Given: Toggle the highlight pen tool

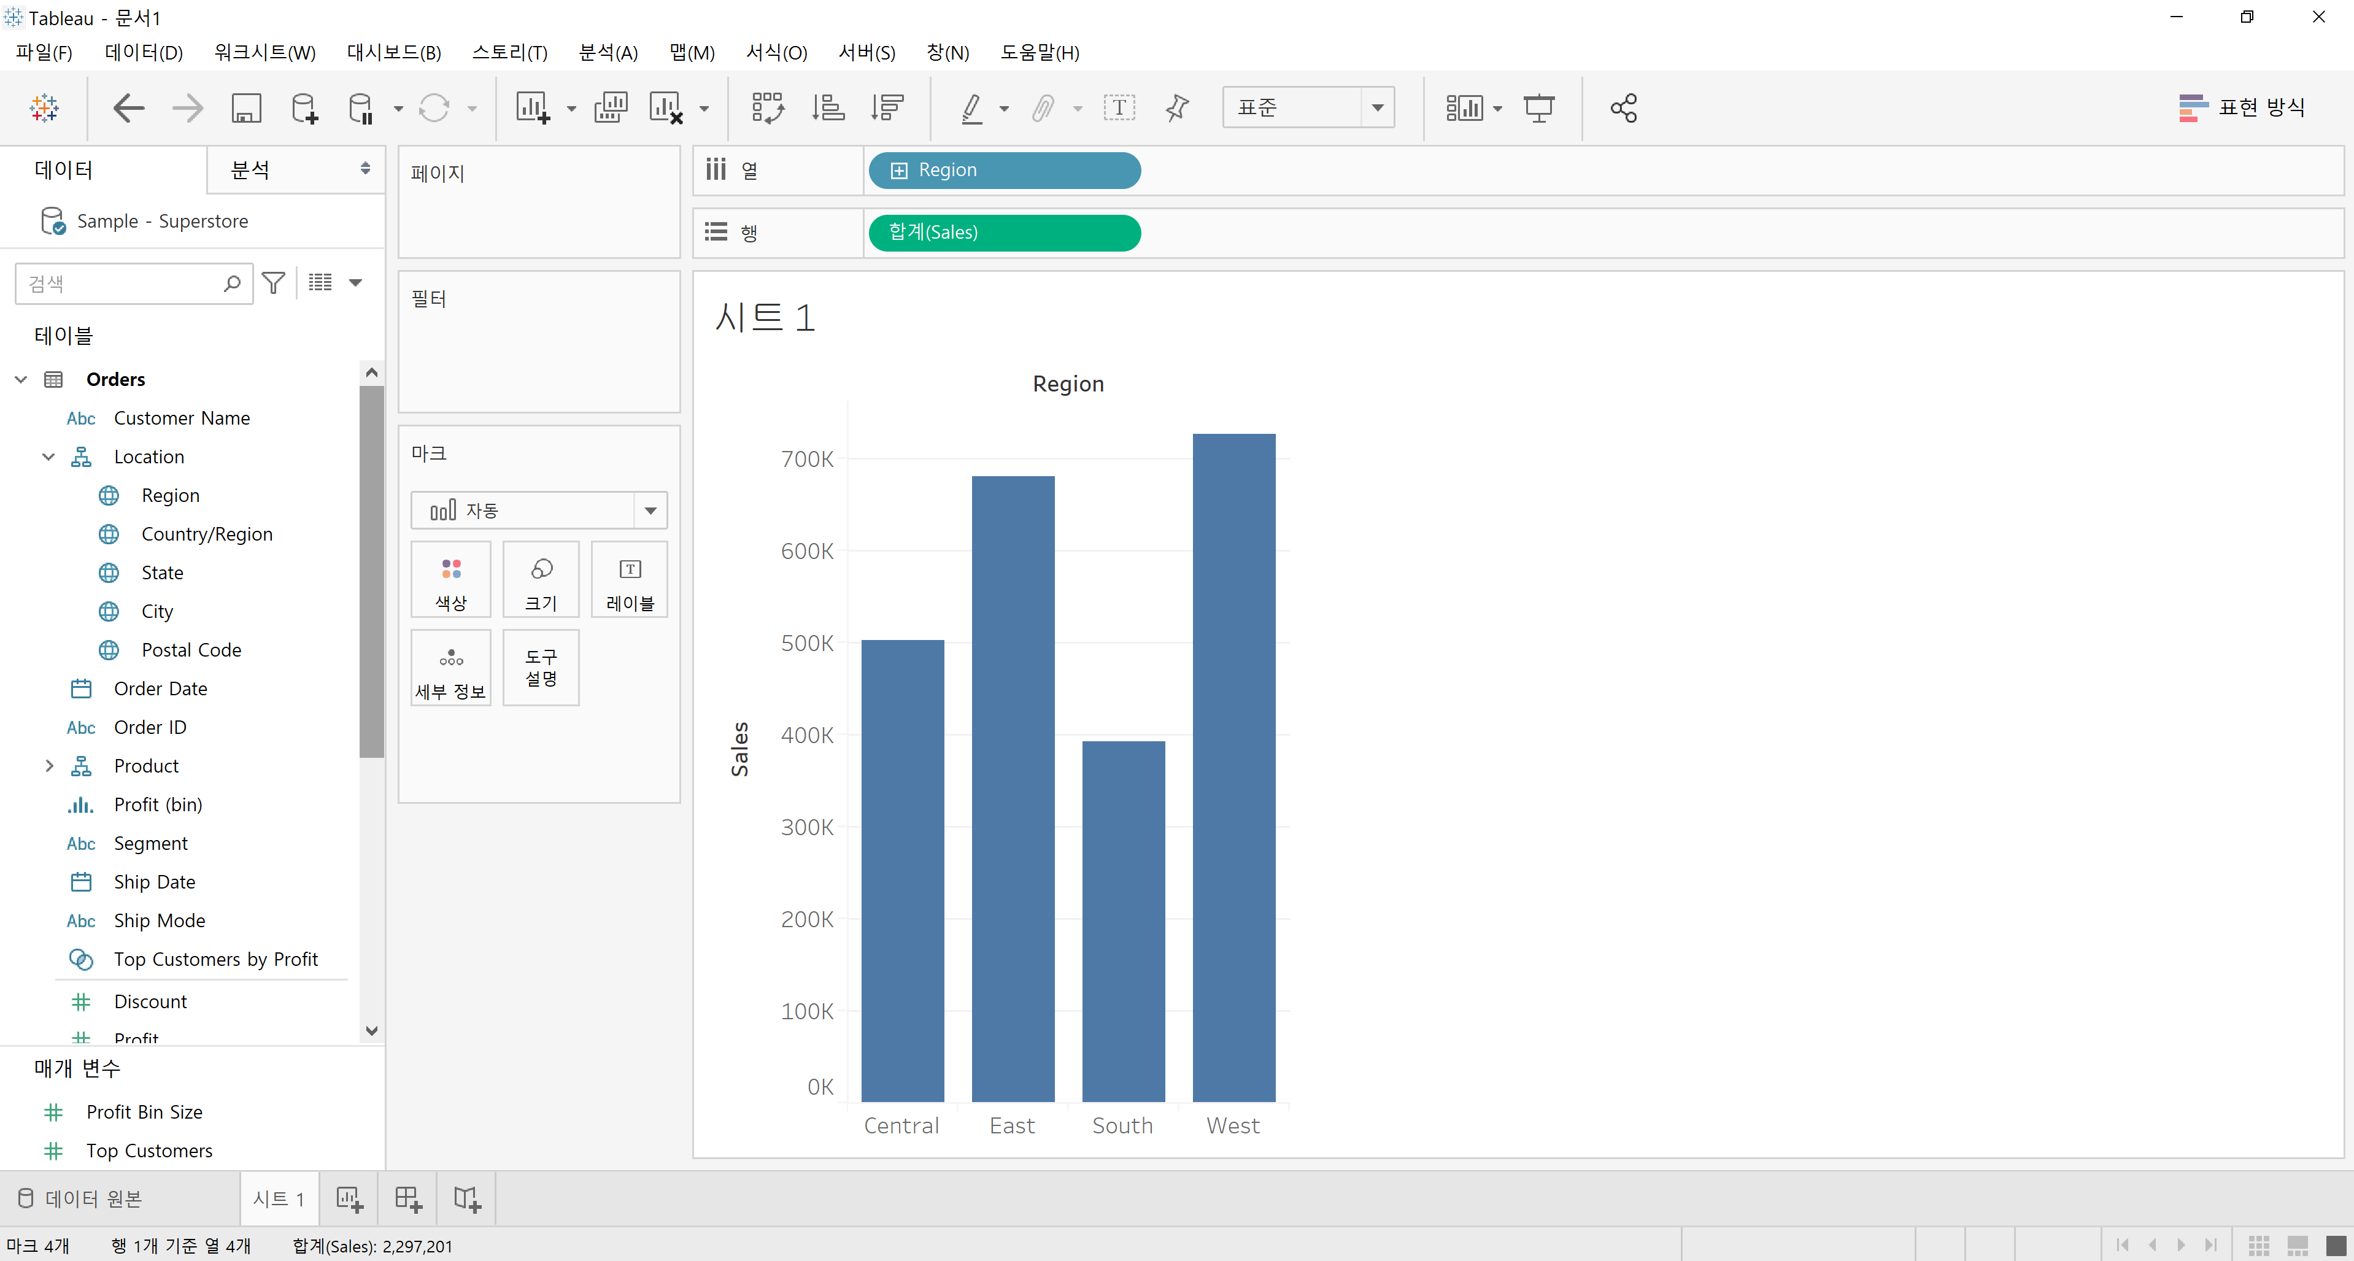Looking at the screenshot, I should pyautogui.click(x=972, y=108).
